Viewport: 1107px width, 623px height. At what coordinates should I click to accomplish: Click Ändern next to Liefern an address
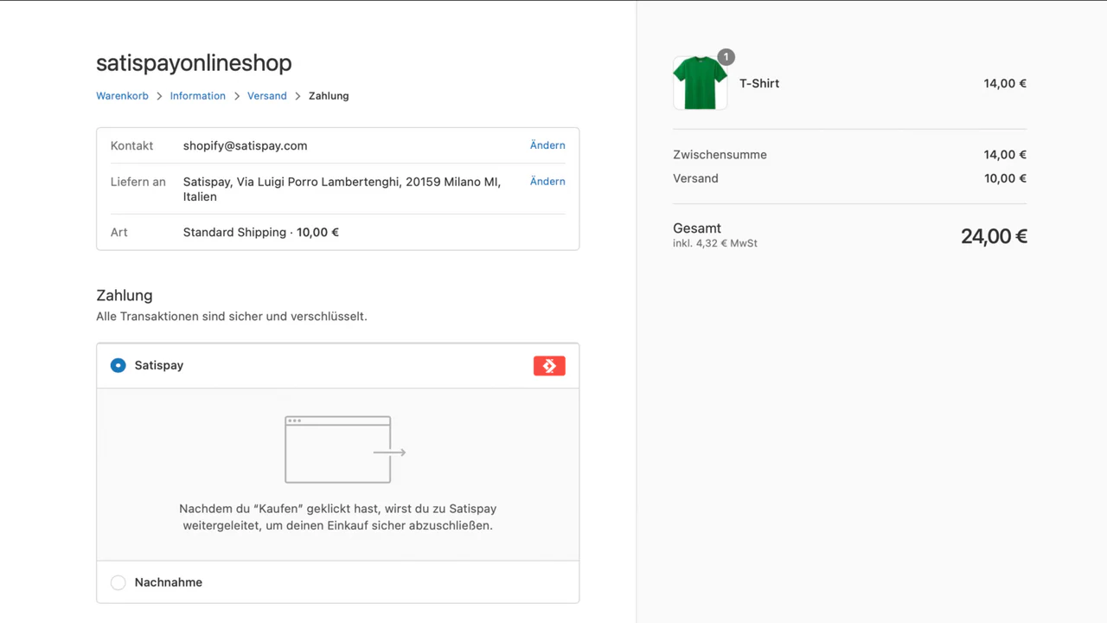point(547,181)
